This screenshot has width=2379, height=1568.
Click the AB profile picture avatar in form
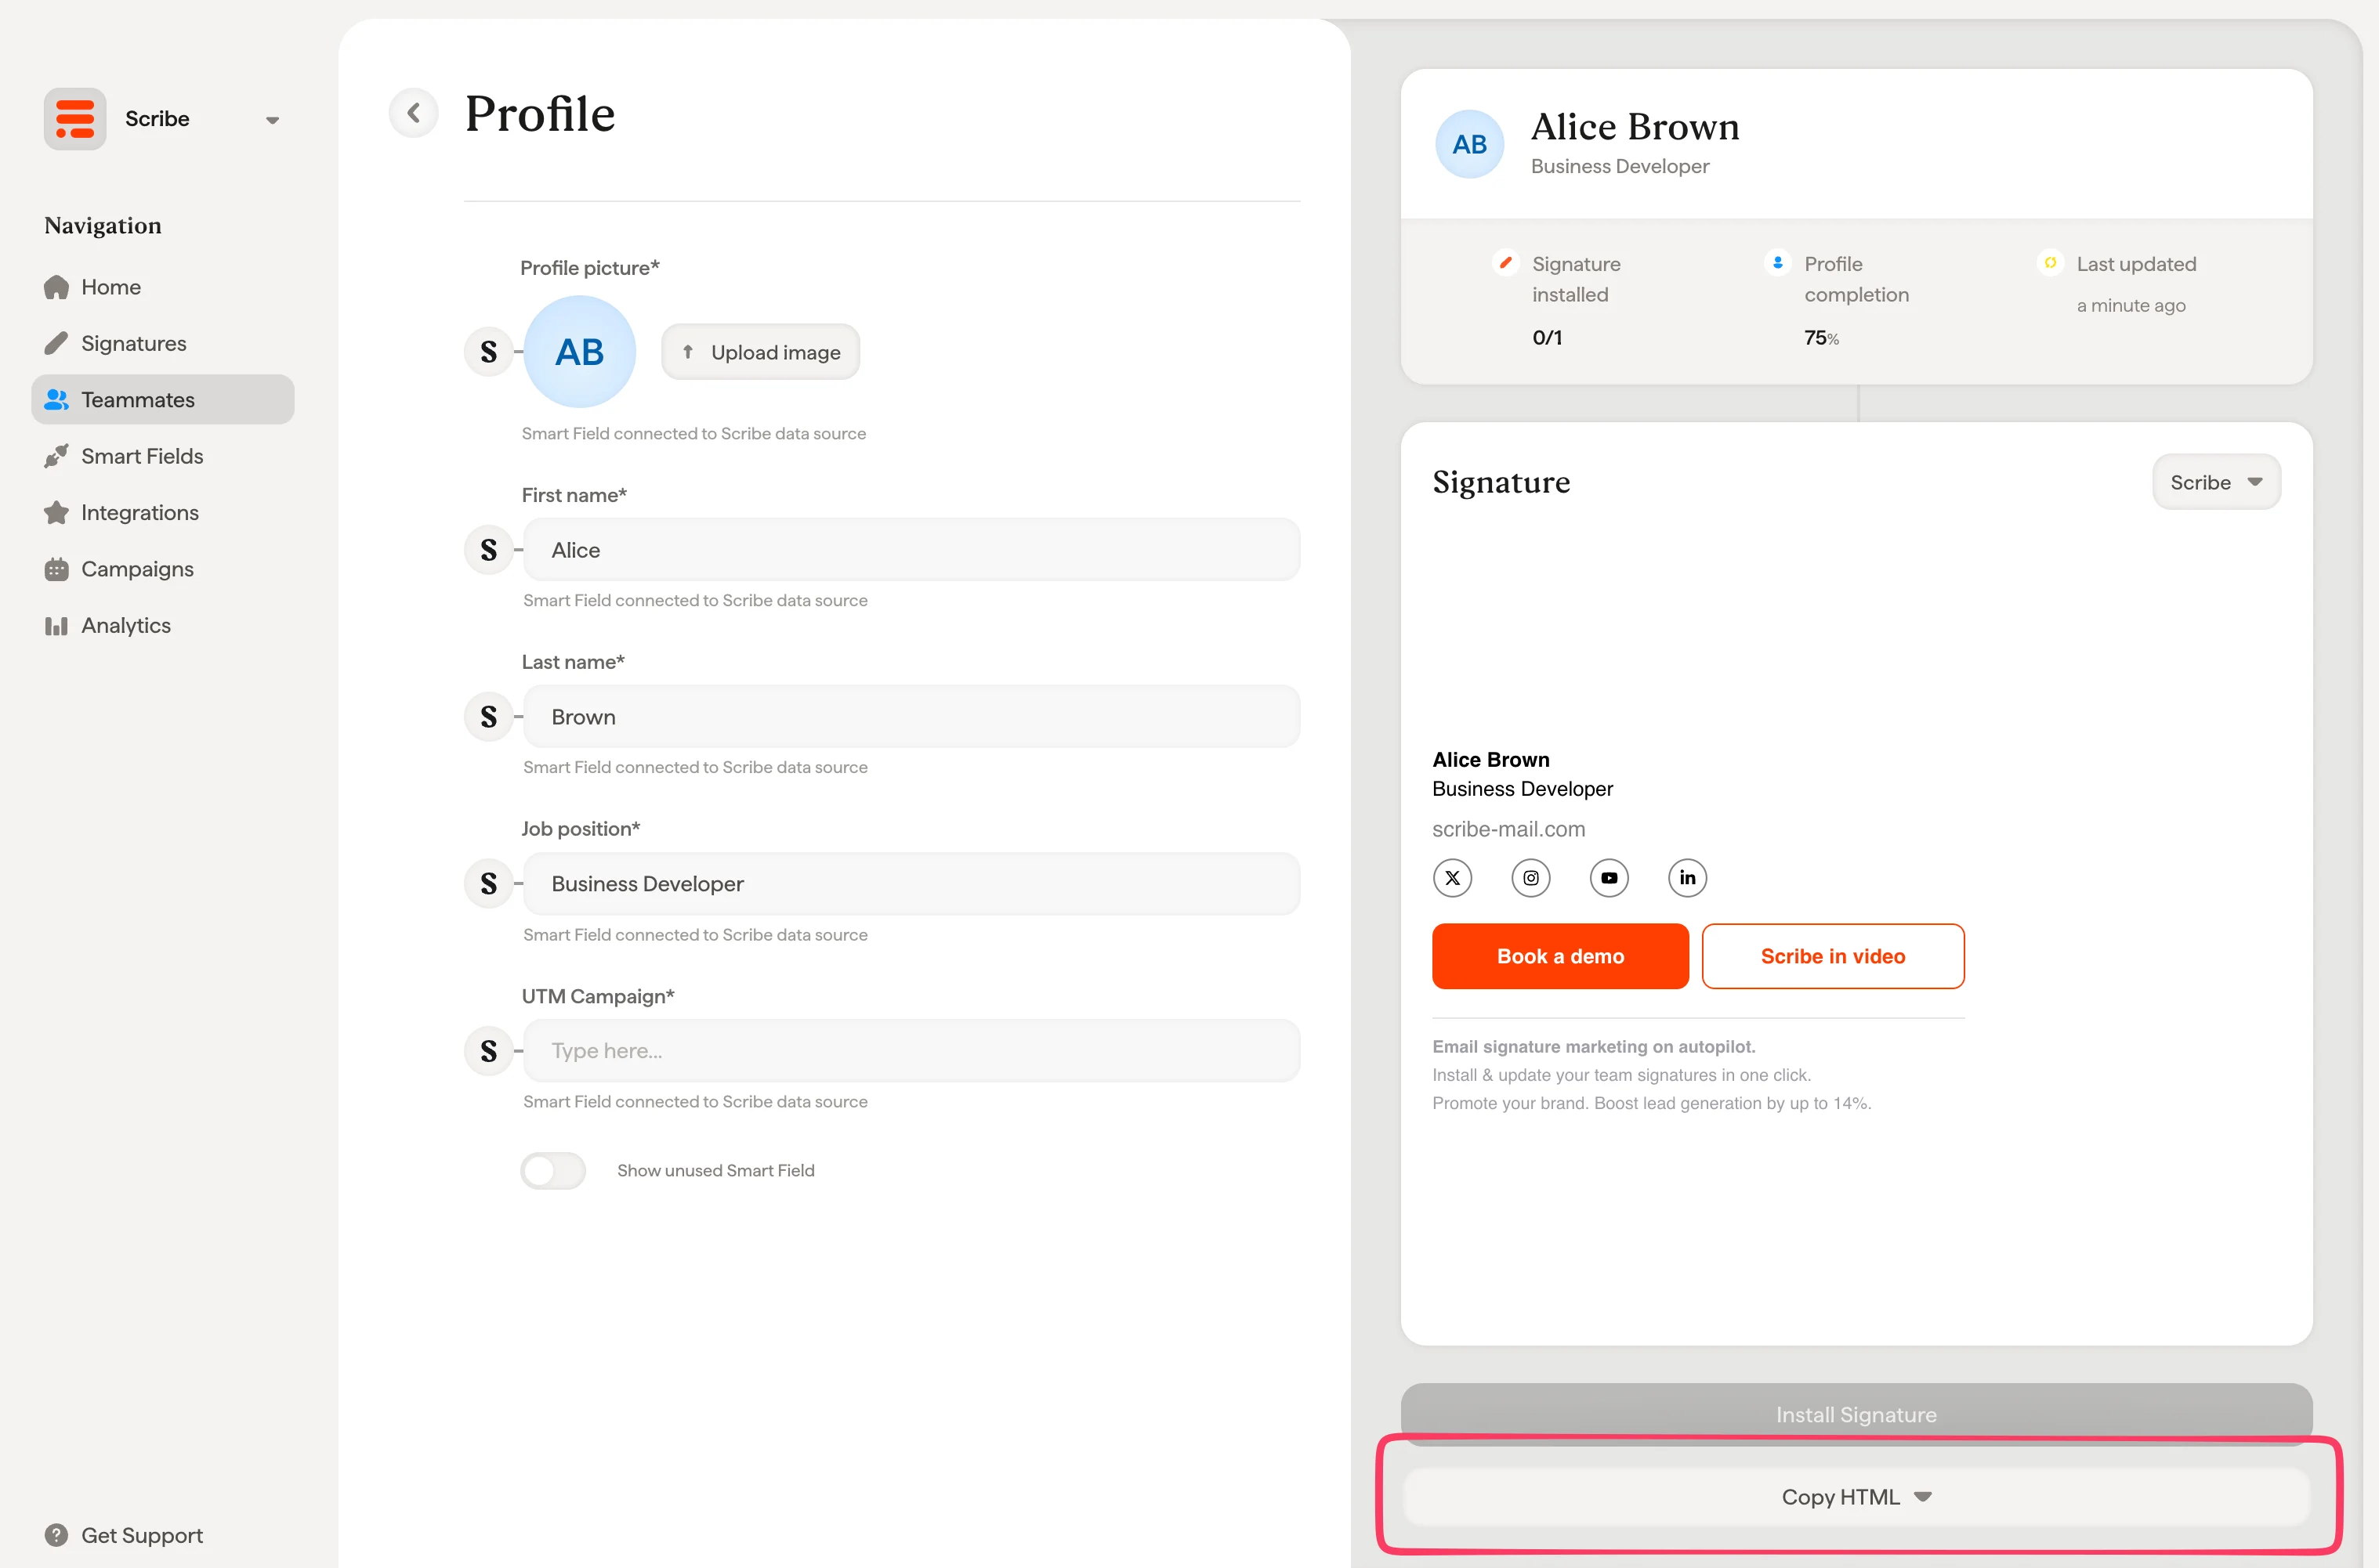click(x=580, y=352)
